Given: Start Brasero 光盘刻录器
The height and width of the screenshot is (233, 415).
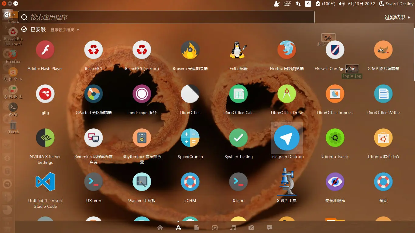Looking at the screenshot, I should point(190,50).
